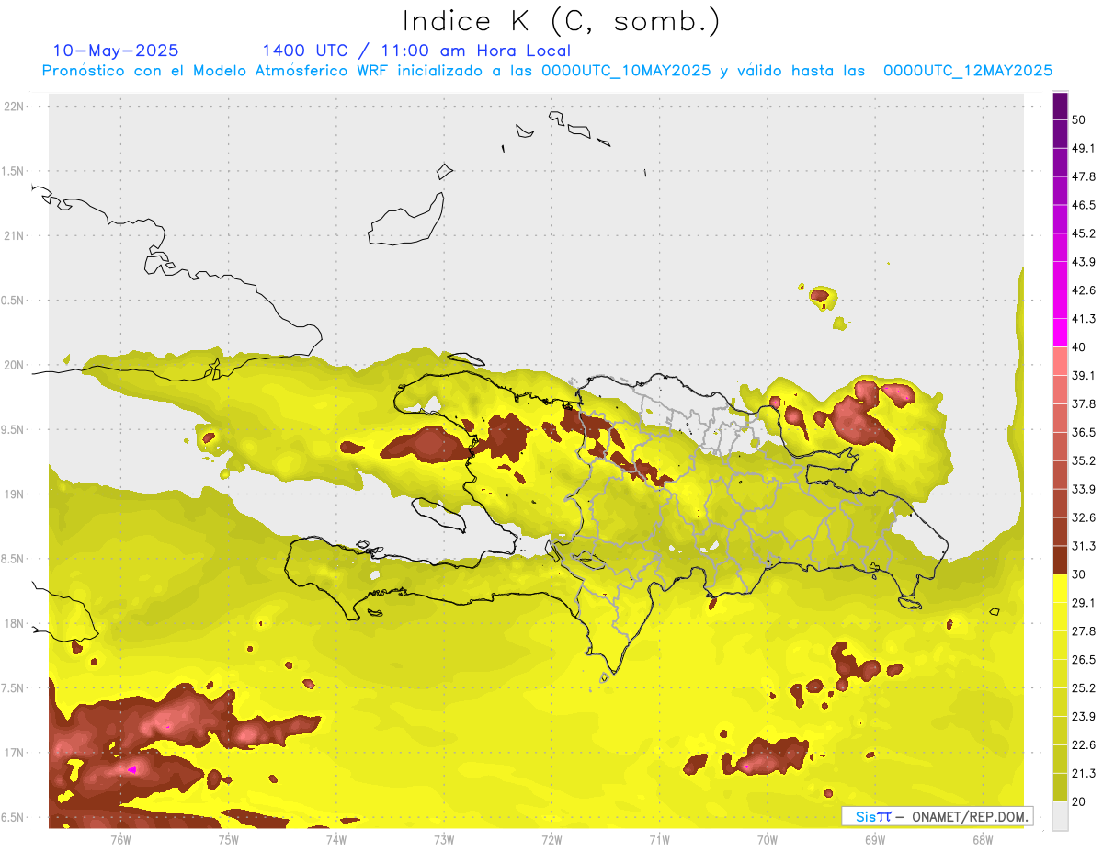The height and width of the screenshot is (852, 1103).
Task: Click the "21N" latitude label
Action: [15, 236]
